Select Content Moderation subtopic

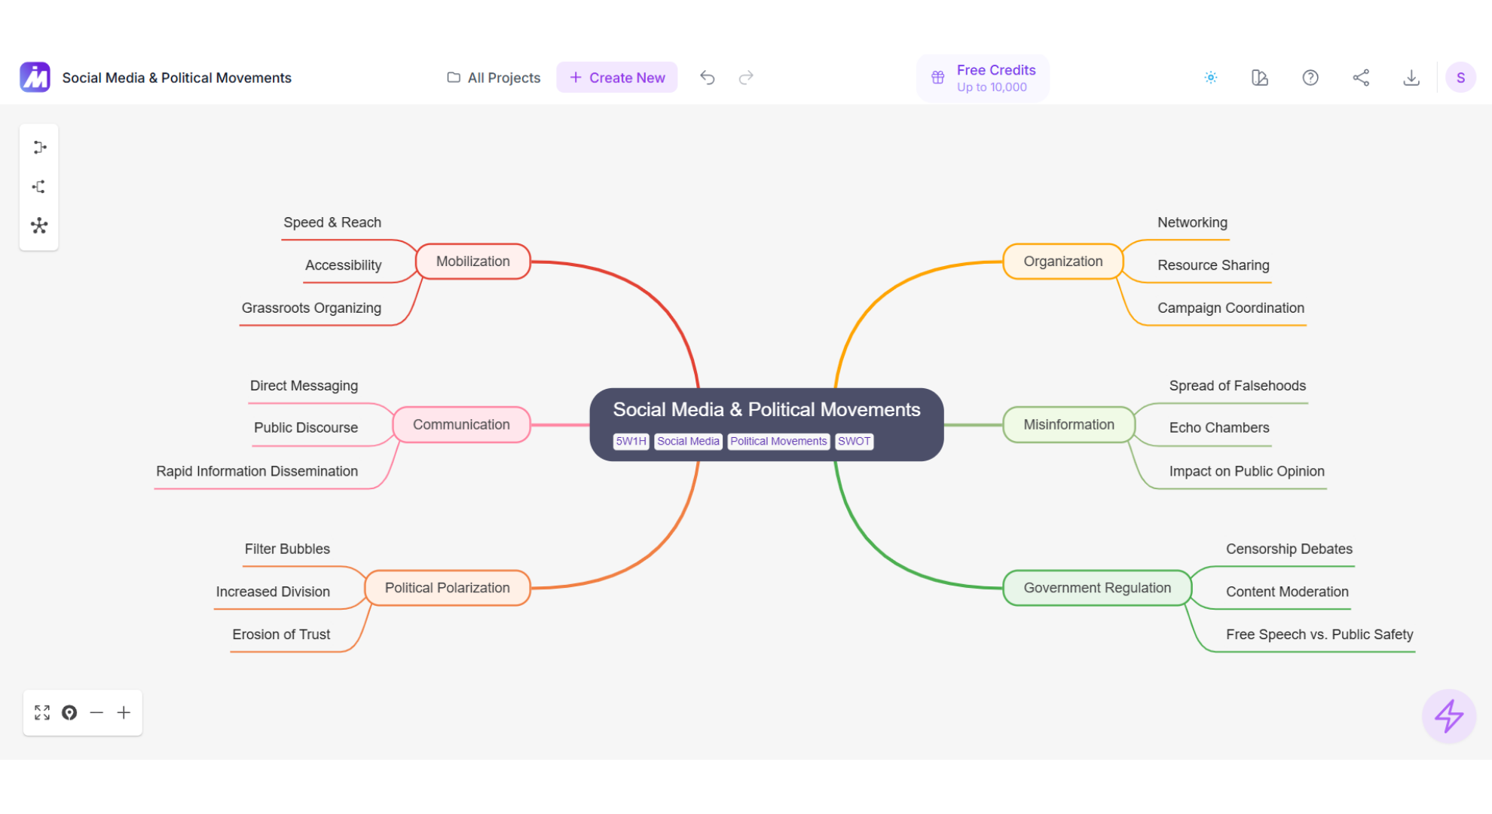coord(1287,592)
